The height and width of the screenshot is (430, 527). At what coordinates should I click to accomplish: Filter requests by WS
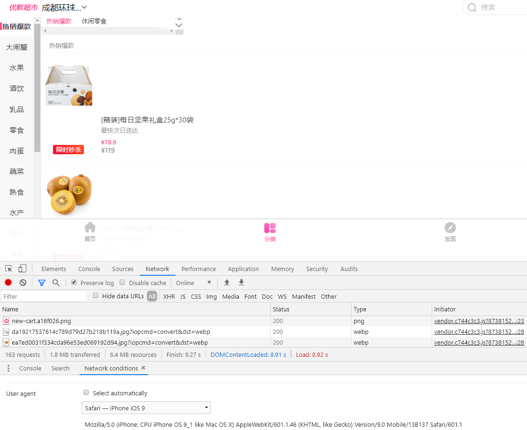(x=283, y=297)
